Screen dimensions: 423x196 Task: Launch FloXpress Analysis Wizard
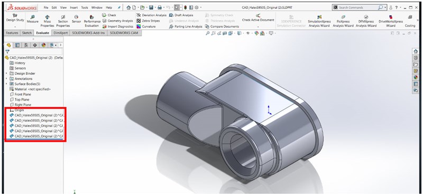343,21
